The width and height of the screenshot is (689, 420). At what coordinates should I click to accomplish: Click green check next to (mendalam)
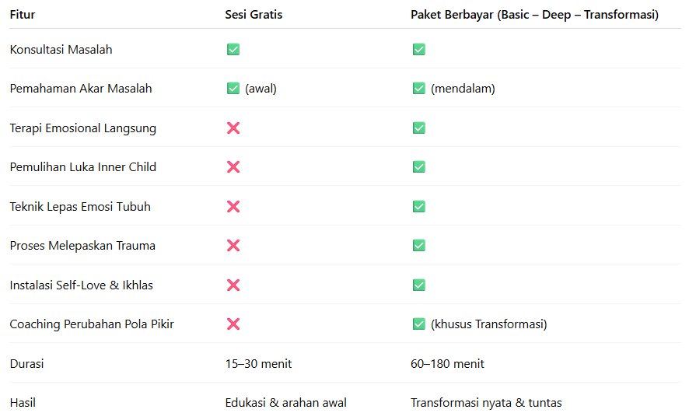[x=418, y=89]
